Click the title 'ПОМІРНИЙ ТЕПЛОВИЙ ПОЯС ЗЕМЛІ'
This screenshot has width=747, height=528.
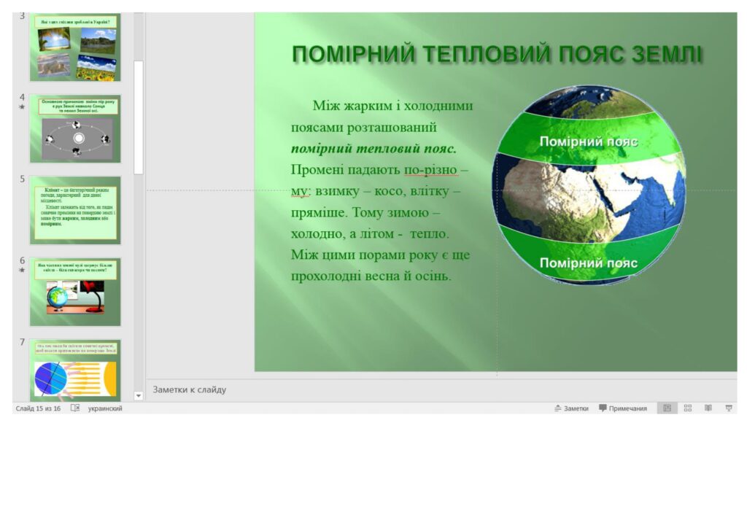(497, 54)
